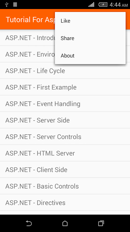Tap the Android back navigation icon

point(29,223)
